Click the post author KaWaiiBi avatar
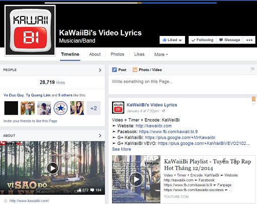257x204 pixels. point(118,107)
